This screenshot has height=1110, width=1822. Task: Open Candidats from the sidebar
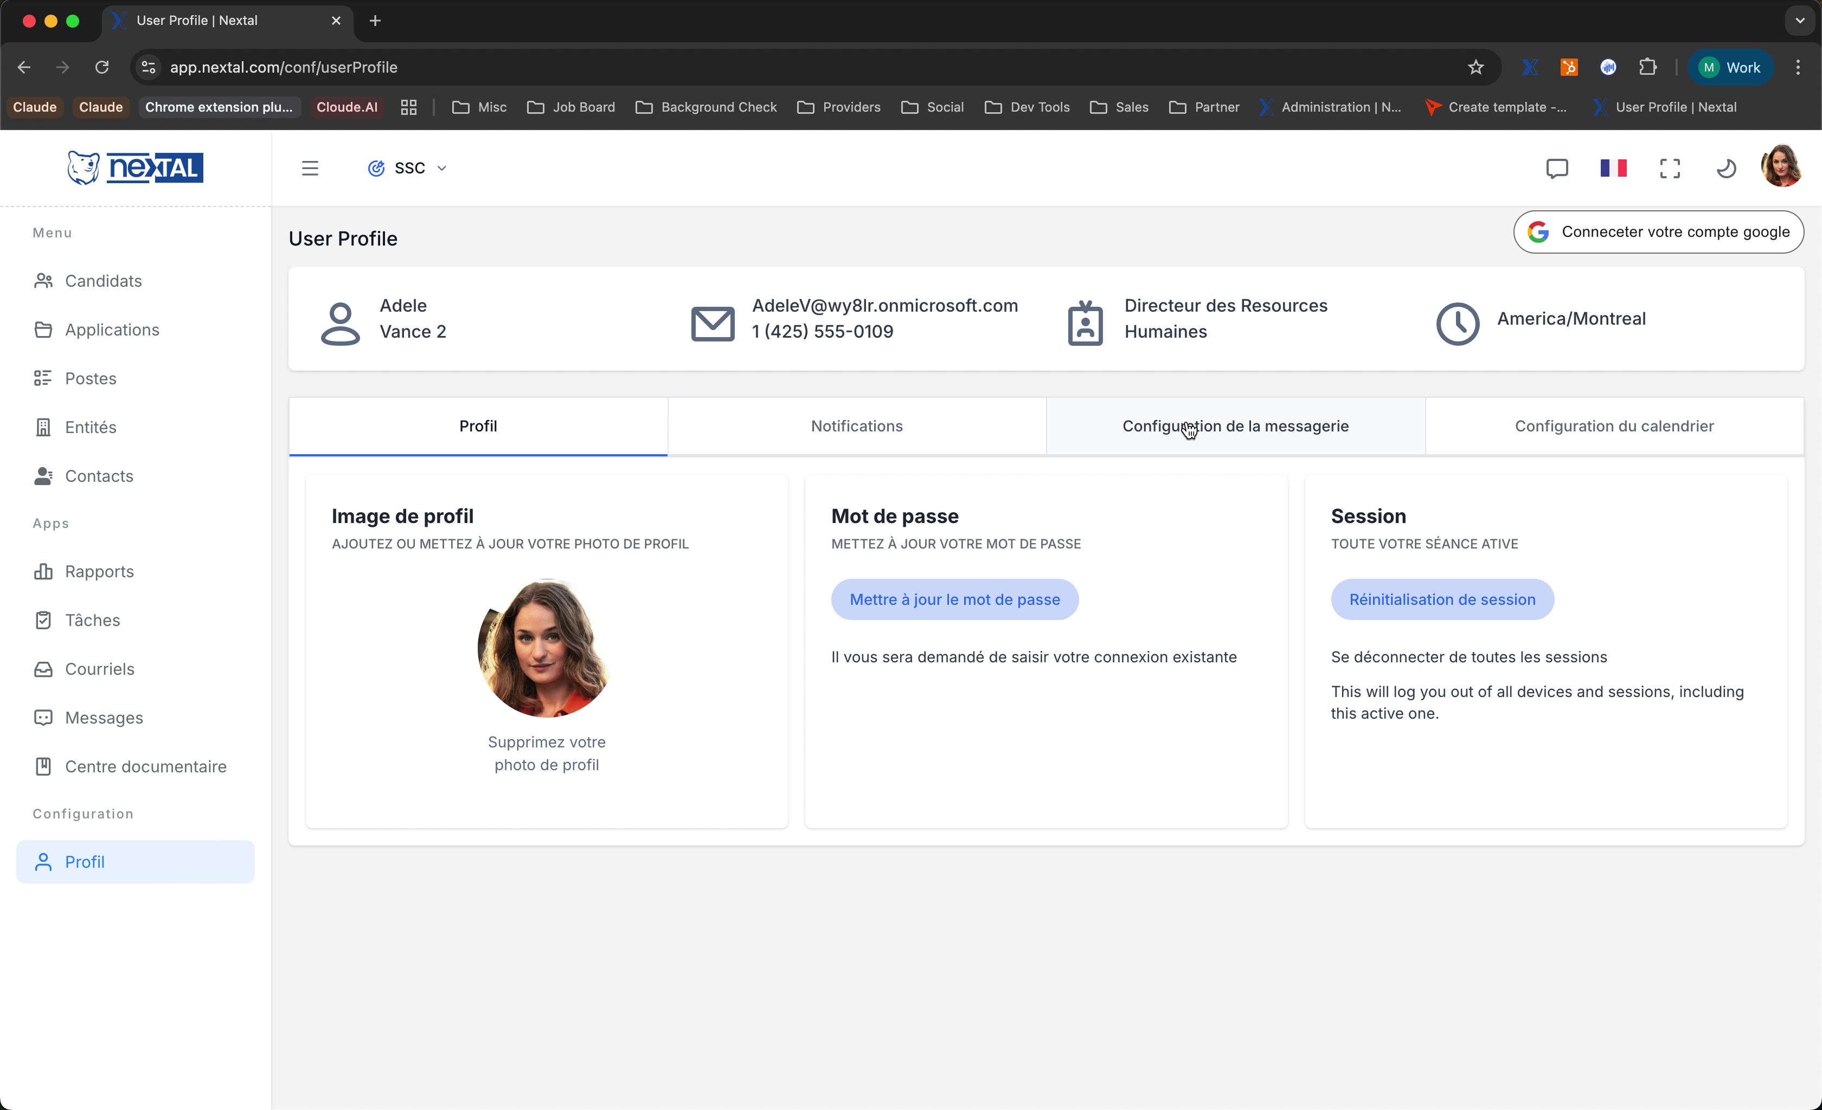point(103,281)
